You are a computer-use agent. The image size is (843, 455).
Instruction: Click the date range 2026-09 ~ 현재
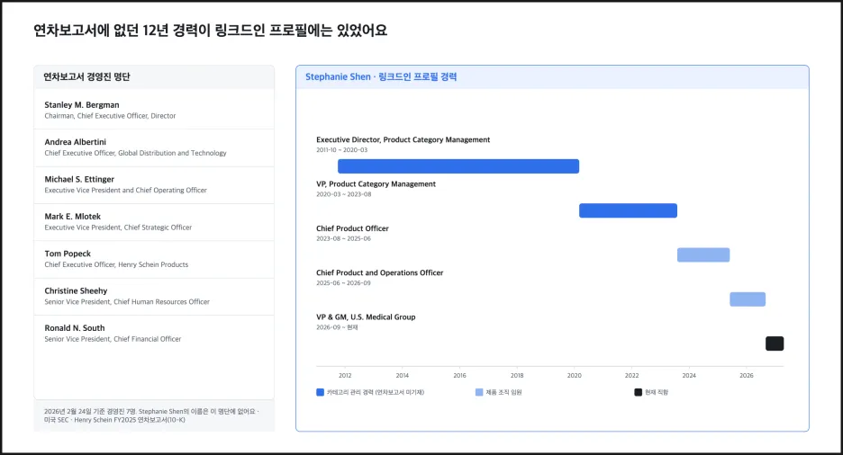pos(337,327)
